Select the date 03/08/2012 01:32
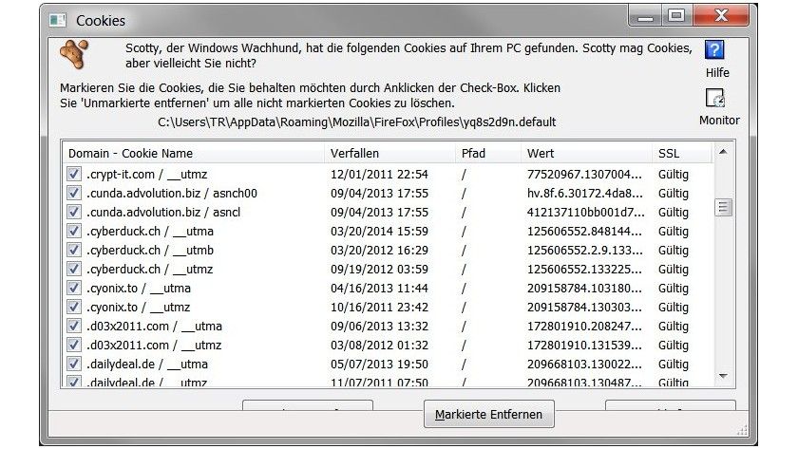Viewport: 798px width, 449px height. pyautogui.click(x=379, y=345)
